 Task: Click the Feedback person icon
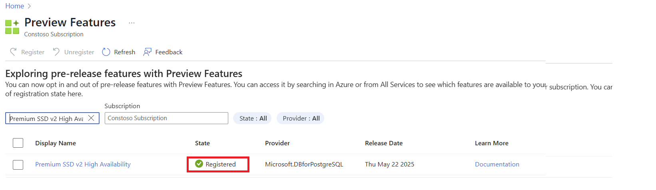pyautogui.click(x=148, y=52)
